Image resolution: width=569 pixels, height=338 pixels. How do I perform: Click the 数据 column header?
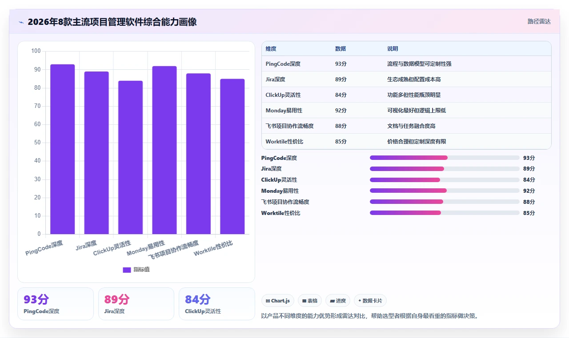pos(341,49)
